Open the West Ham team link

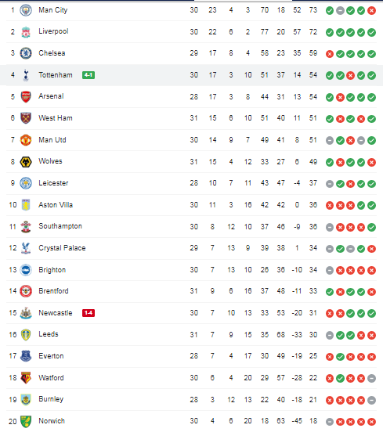(x=56, y=118)
